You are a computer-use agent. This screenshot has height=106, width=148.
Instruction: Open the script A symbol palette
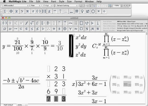92,29
